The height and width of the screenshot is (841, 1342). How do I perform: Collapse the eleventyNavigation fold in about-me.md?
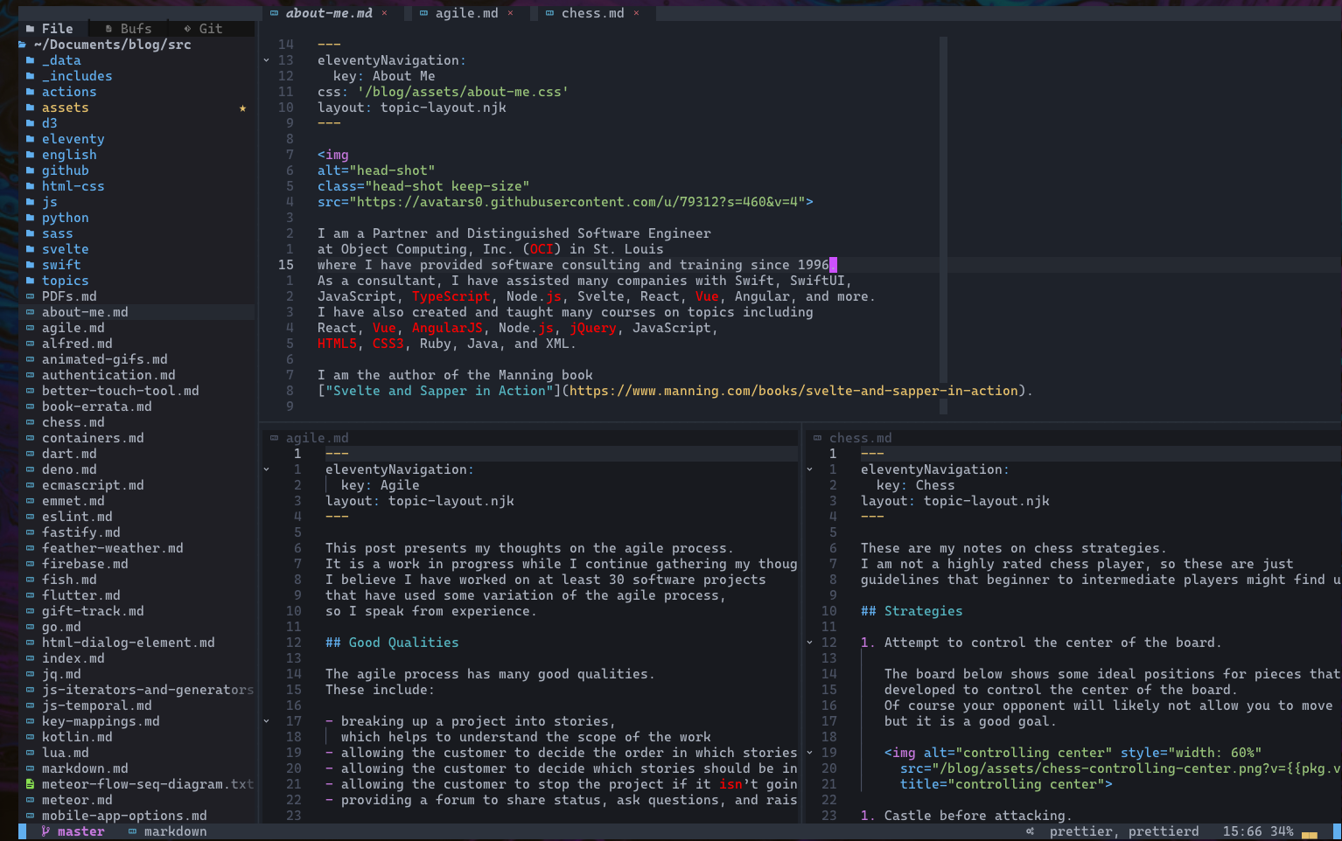click(x=266, y=60)
